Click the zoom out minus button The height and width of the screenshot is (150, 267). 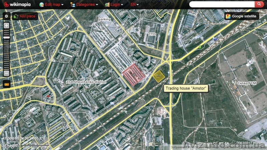tap(6, 73)
